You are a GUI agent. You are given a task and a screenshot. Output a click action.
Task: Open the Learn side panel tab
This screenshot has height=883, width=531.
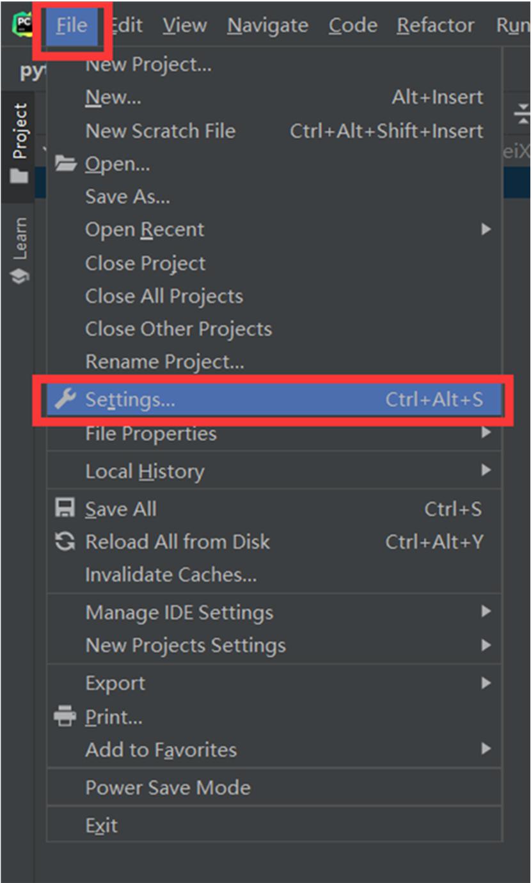pos(20,251)
